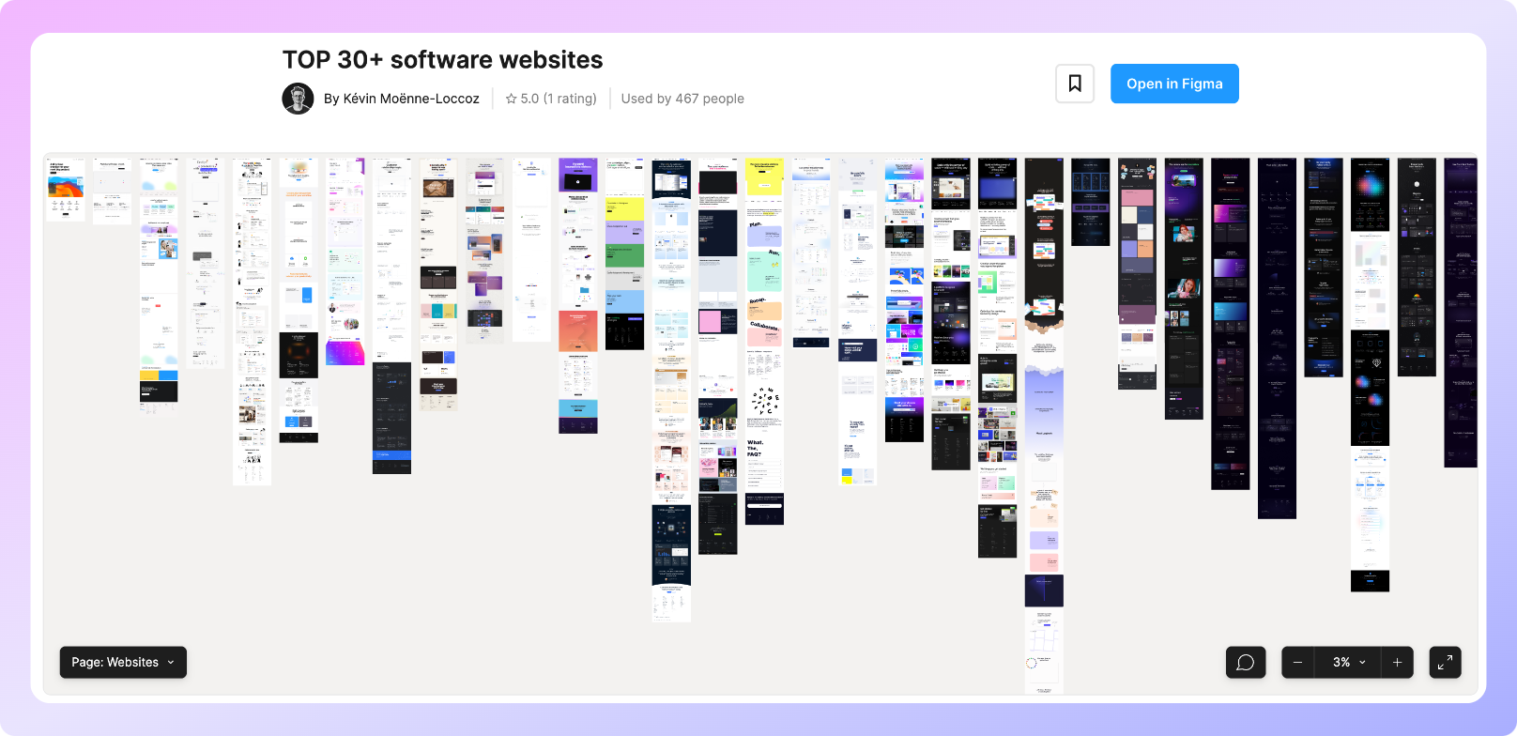
Task: Select the rightmost dark purple website frame
Action: pos(1461,313)
